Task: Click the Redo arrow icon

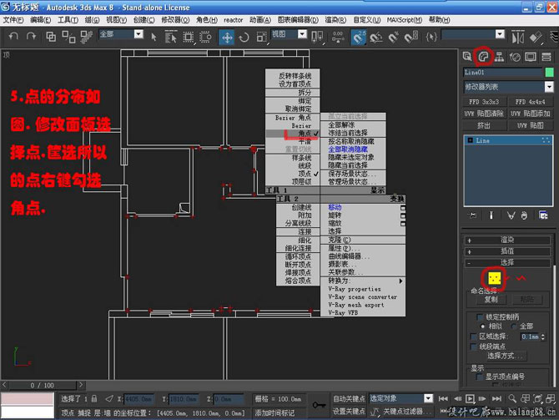Action: click(x=32, y=36)
